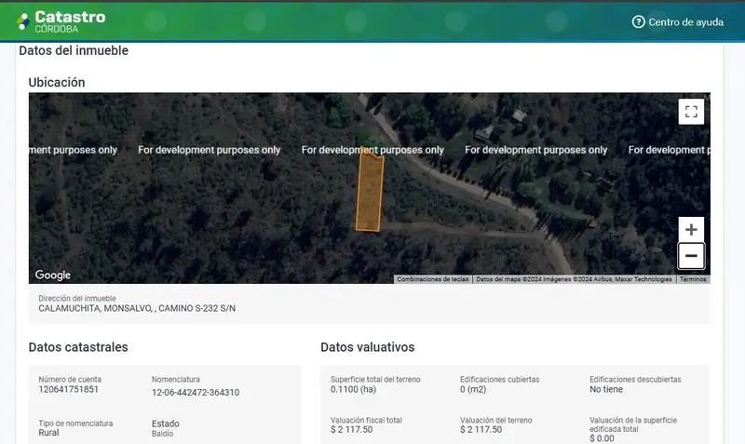
Task: Open the map Términos link
Action: coord(692,279)
